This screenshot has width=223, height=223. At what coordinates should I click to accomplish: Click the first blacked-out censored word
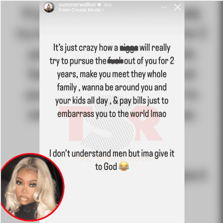(x=129, y=48)
